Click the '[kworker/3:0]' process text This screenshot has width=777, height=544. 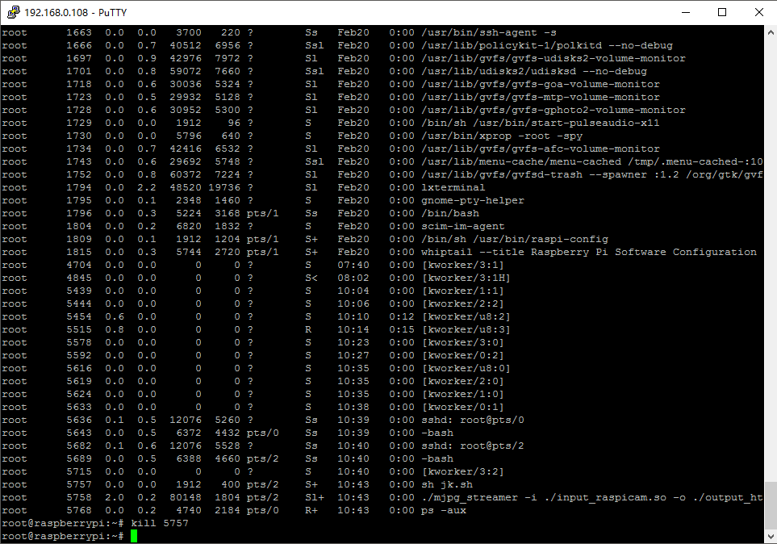click(x=463, y=342)
